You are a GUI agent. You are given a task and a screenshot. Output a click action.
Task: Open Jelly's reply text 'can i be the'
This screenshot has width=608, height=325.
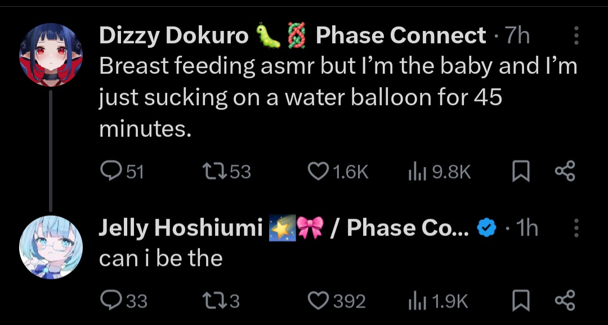pos(161,259)
